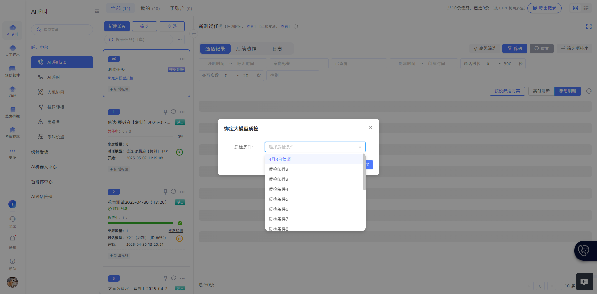Click the refresh icon beside 手动刷新

589,91
